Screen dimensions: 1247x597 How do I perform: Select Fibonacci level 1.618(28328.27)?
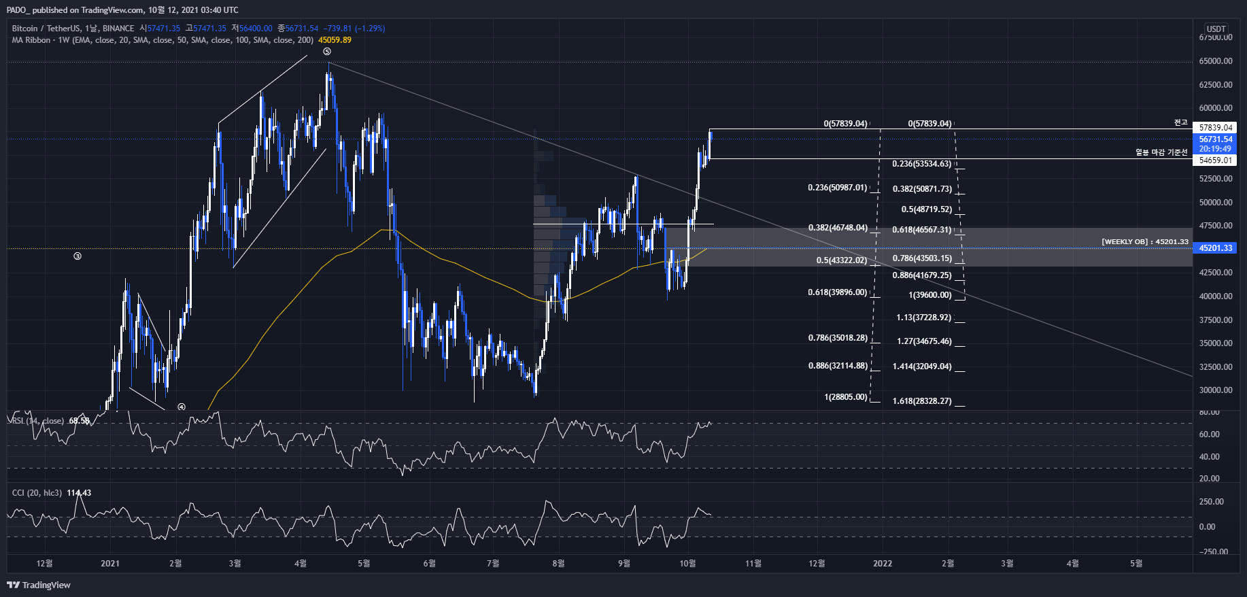coord(922,401)
